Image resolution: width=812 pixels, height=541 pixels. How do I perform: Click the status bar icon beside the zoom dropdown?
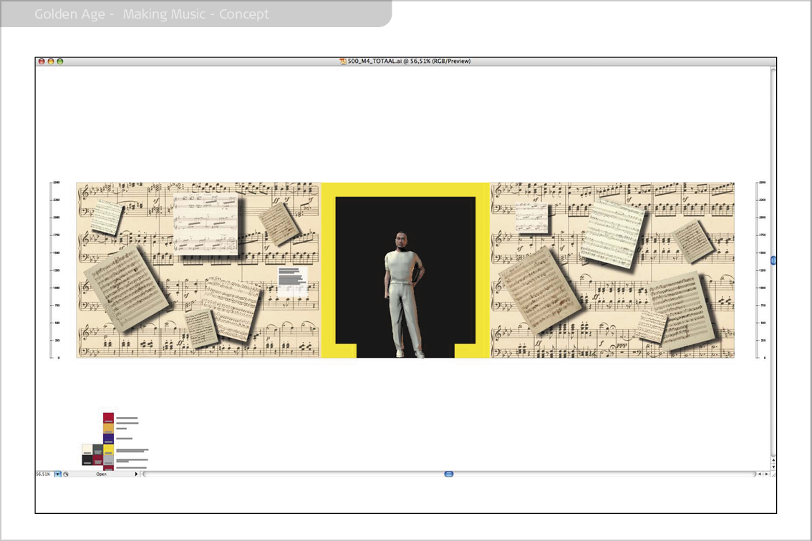click(66, 474)
